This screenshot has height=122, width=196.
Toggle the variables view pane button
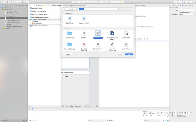pos(166,120)
